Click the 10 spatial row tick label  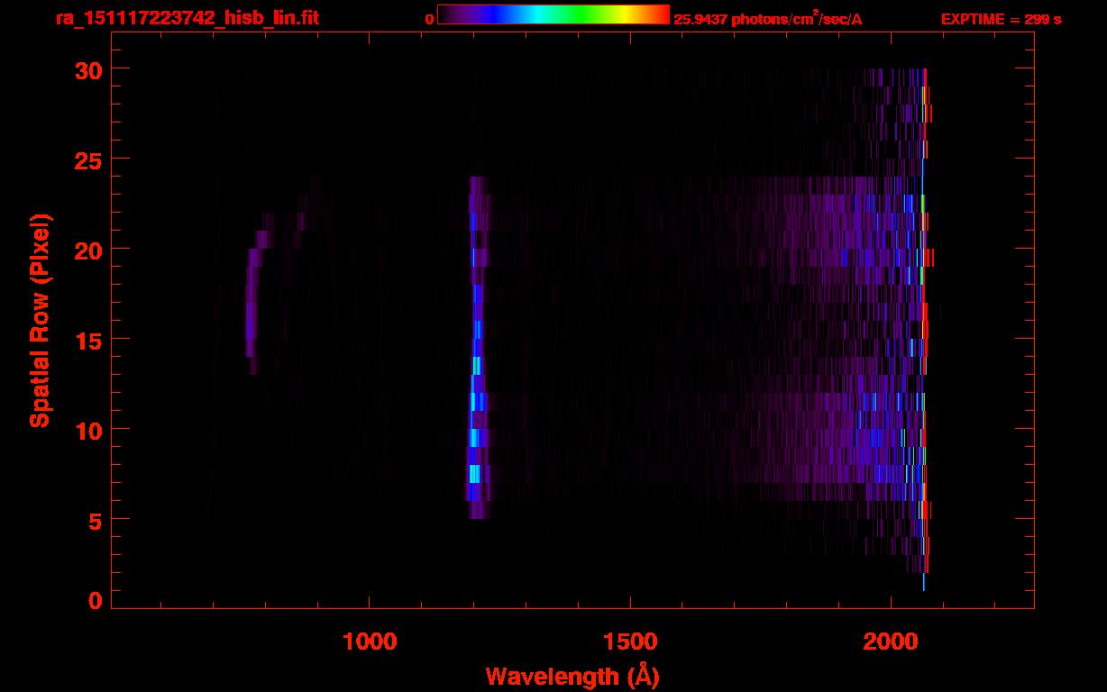coord(87,429)
